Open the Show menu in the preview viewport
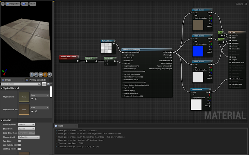 [33, 4]
